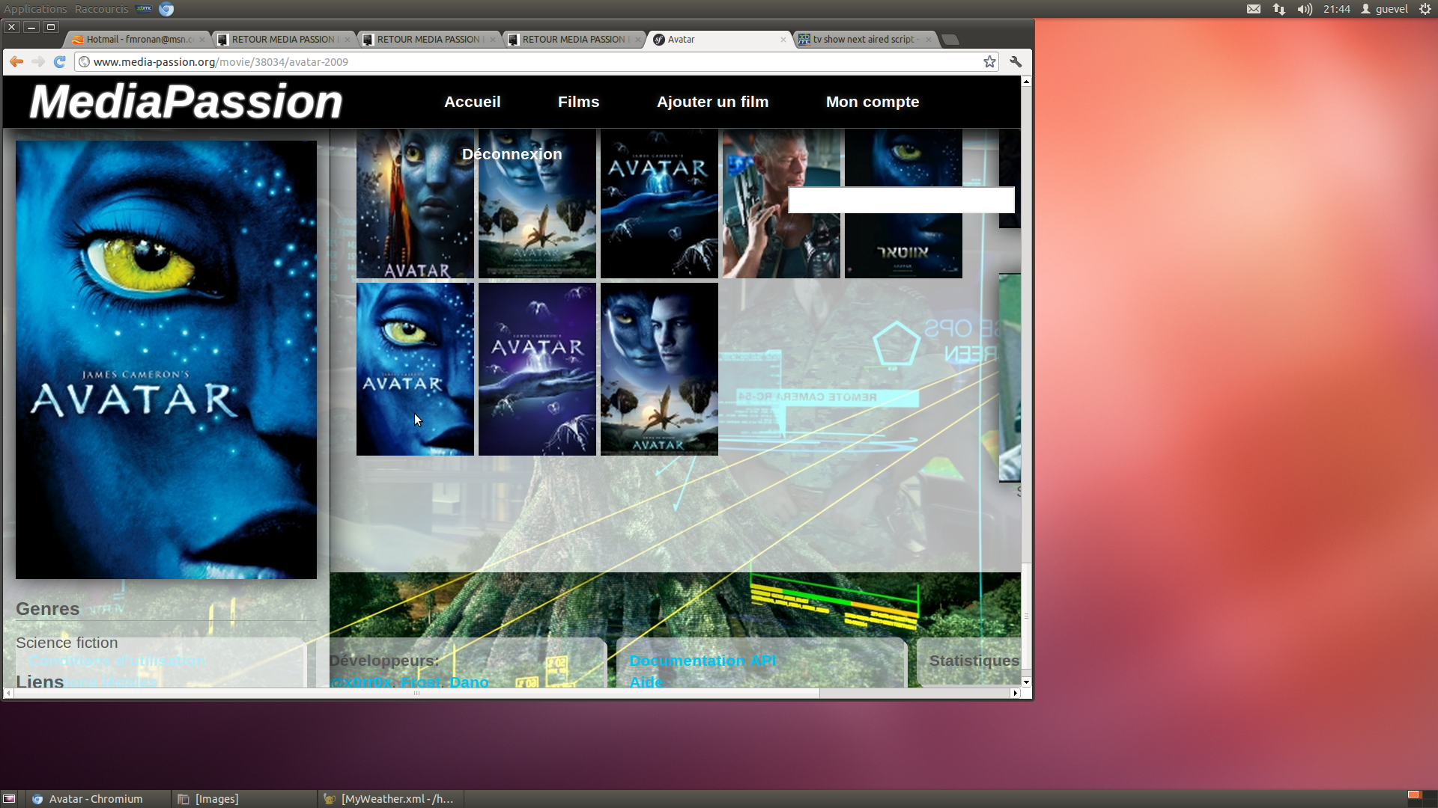Select purple Avatar hand poster
The height and width of the screenshot is (808, 1438).
point(537,369)
